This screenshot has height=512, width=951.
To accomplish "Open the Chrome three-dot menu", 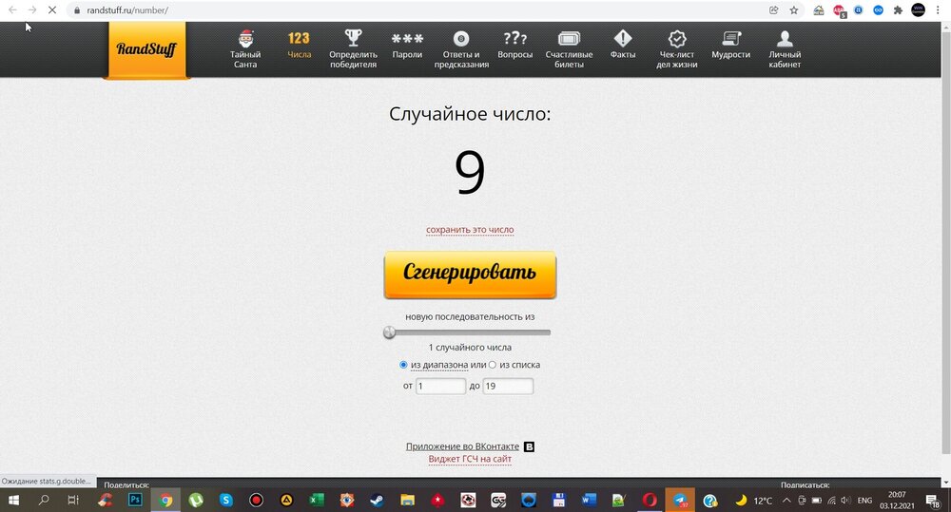I will pyautogui.click(x=939, y=10).
